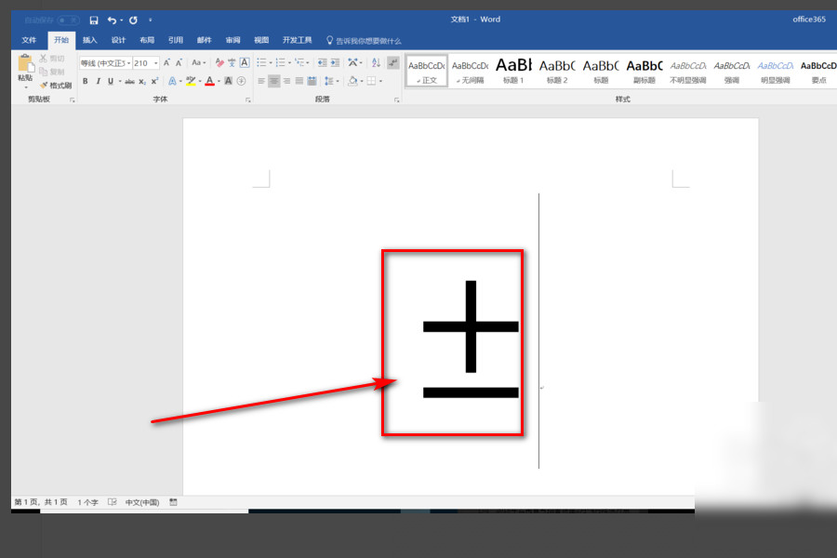Click the Center alignment icon

(273, 81)
